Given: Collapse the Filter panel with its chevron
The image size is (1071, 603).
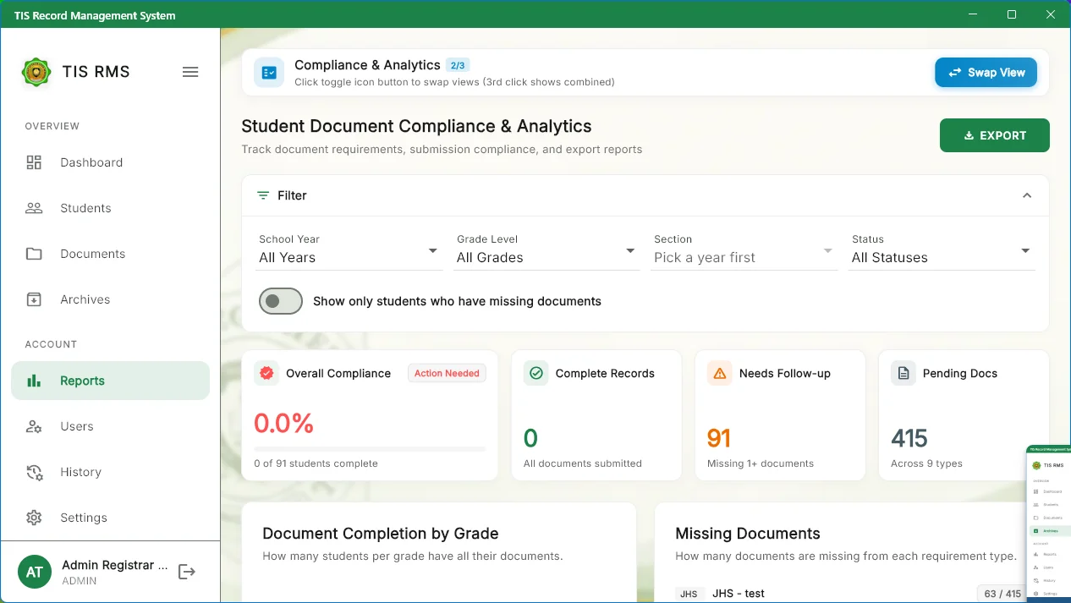Looking at the screenshot, I should pos(1027,195).
